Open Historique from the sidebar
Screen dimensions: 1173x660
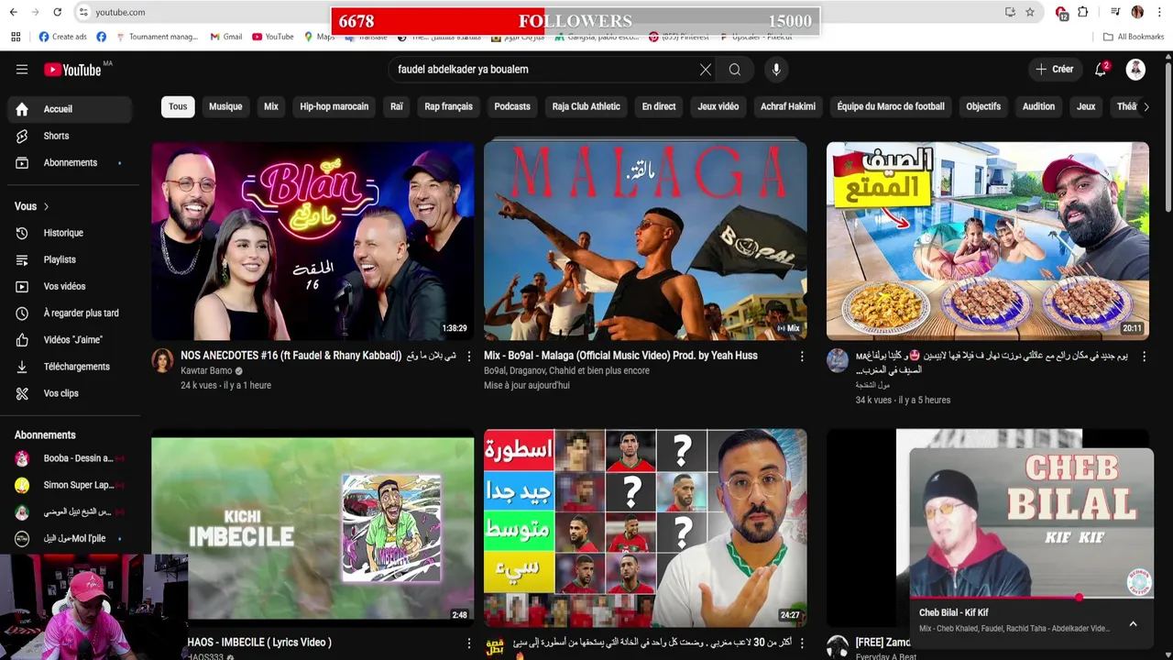70,233
